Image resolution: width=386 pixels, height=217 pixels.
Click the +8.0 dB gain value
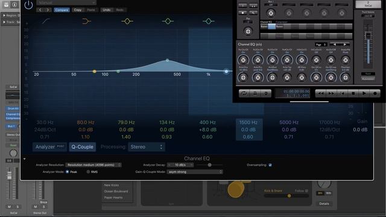[207, 130]
